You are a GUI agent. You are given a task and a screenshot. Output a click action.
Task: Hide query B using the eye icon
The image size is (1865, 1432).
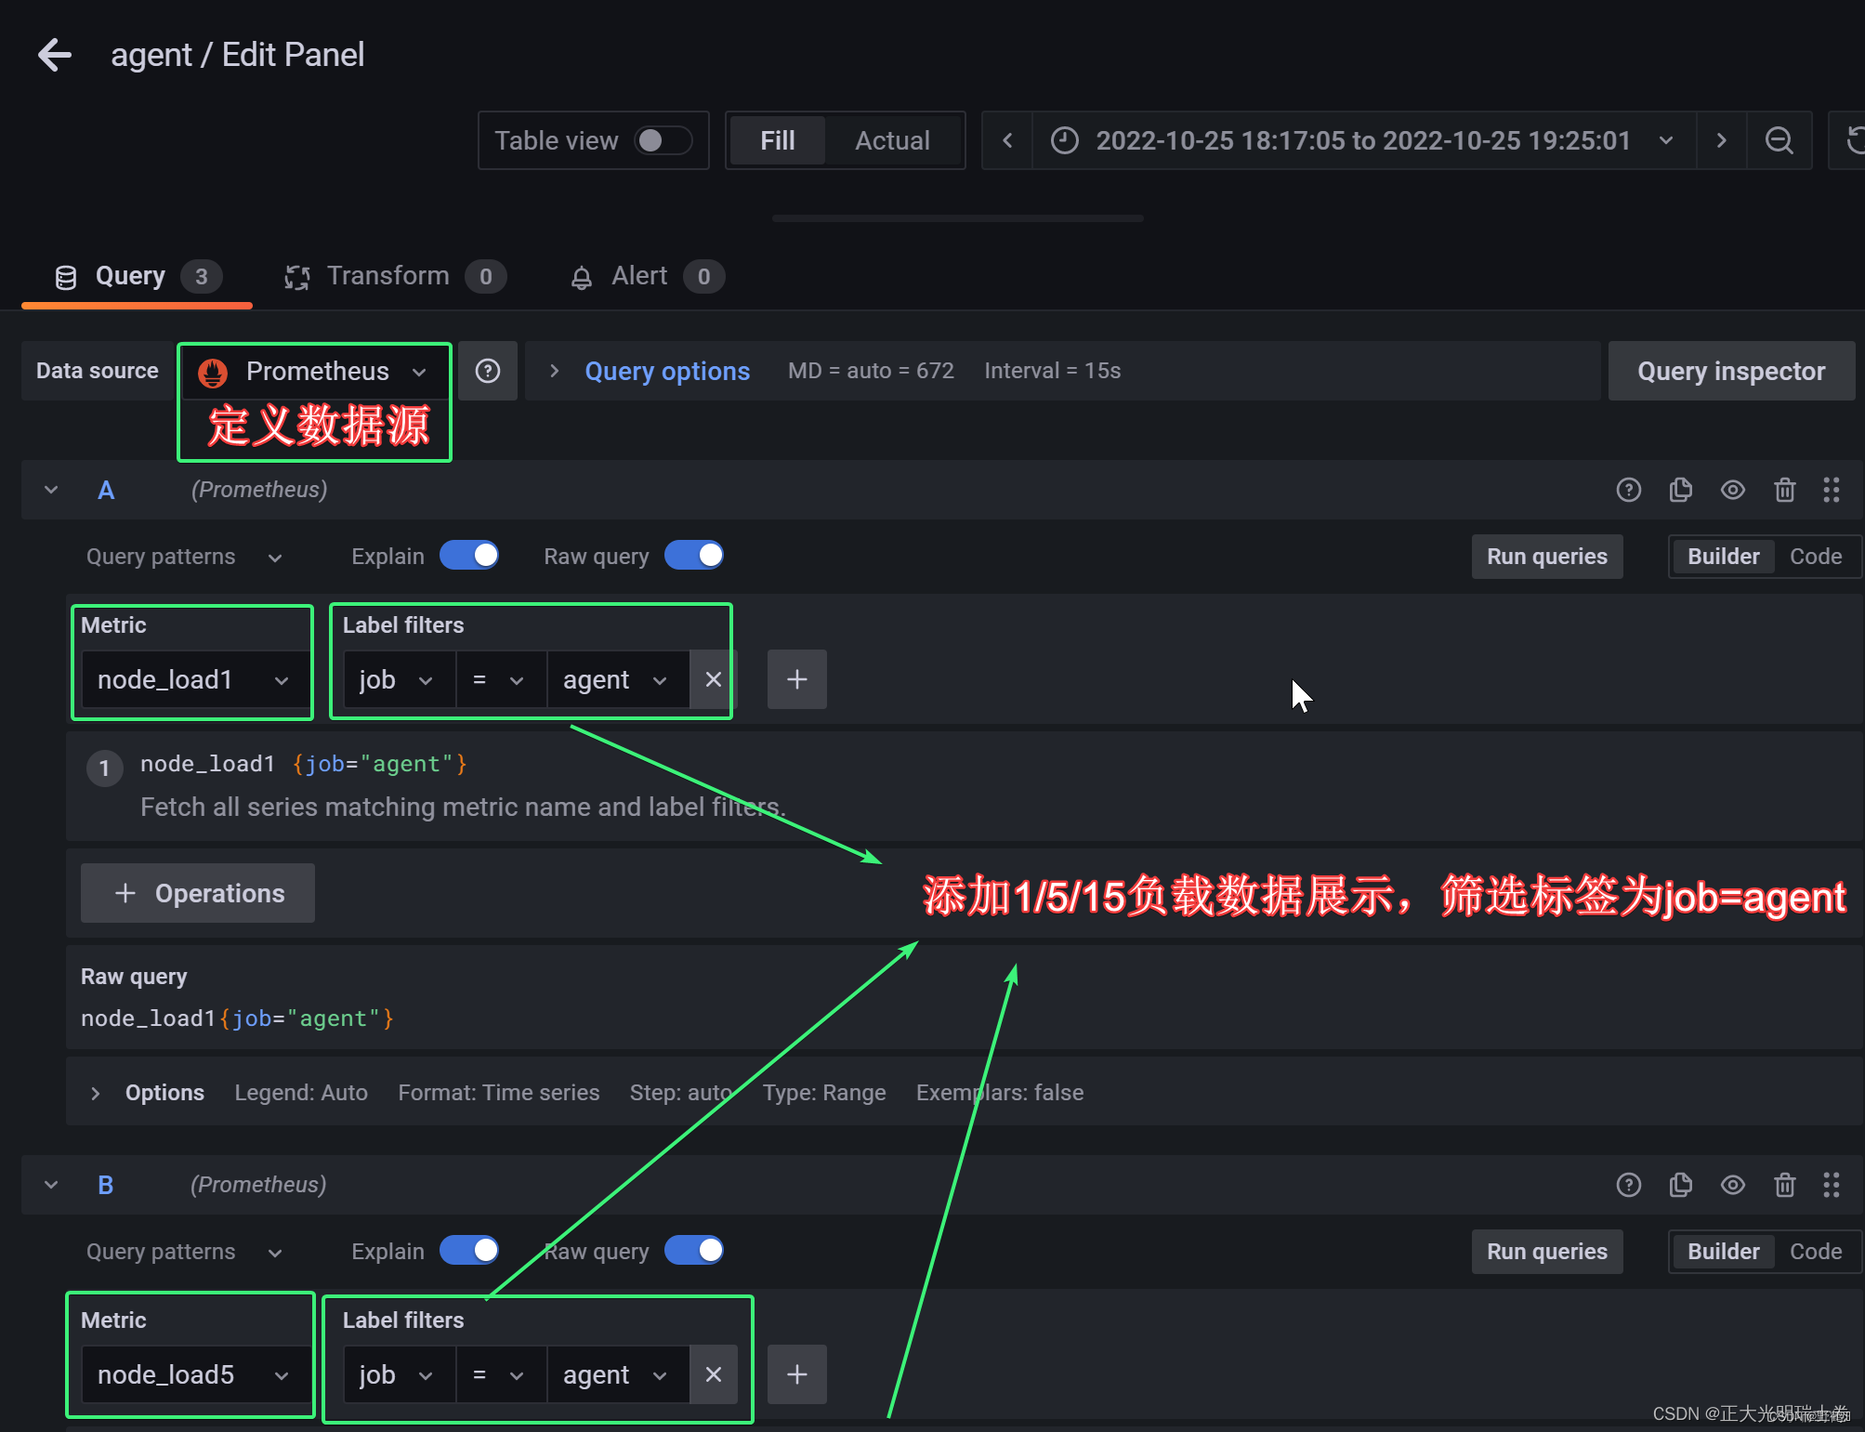(x=1732, y=1185)
